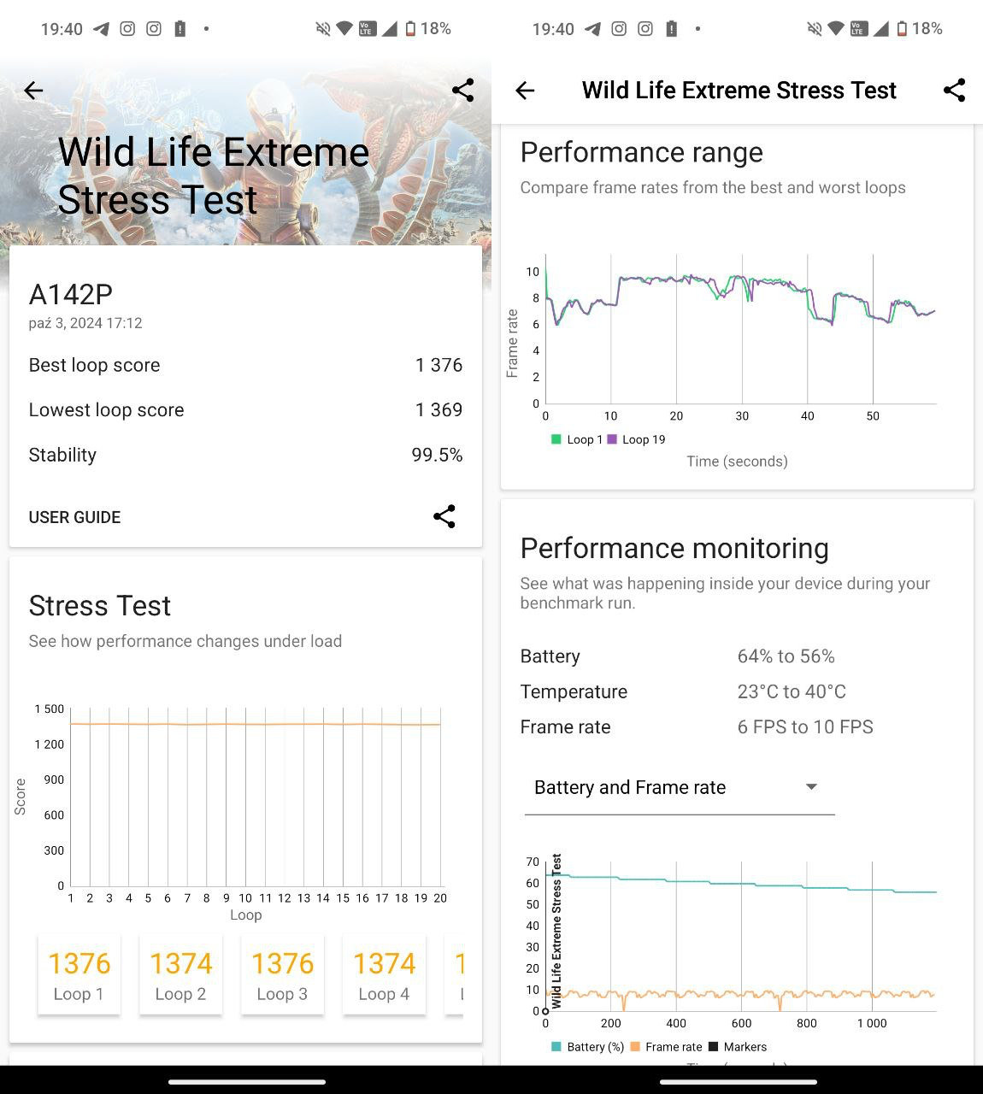The width and height of the screenshot is (983, 1094).
Task: Open the USER GUIDE link
Action: pyautogui.click(x=74, y=517)
